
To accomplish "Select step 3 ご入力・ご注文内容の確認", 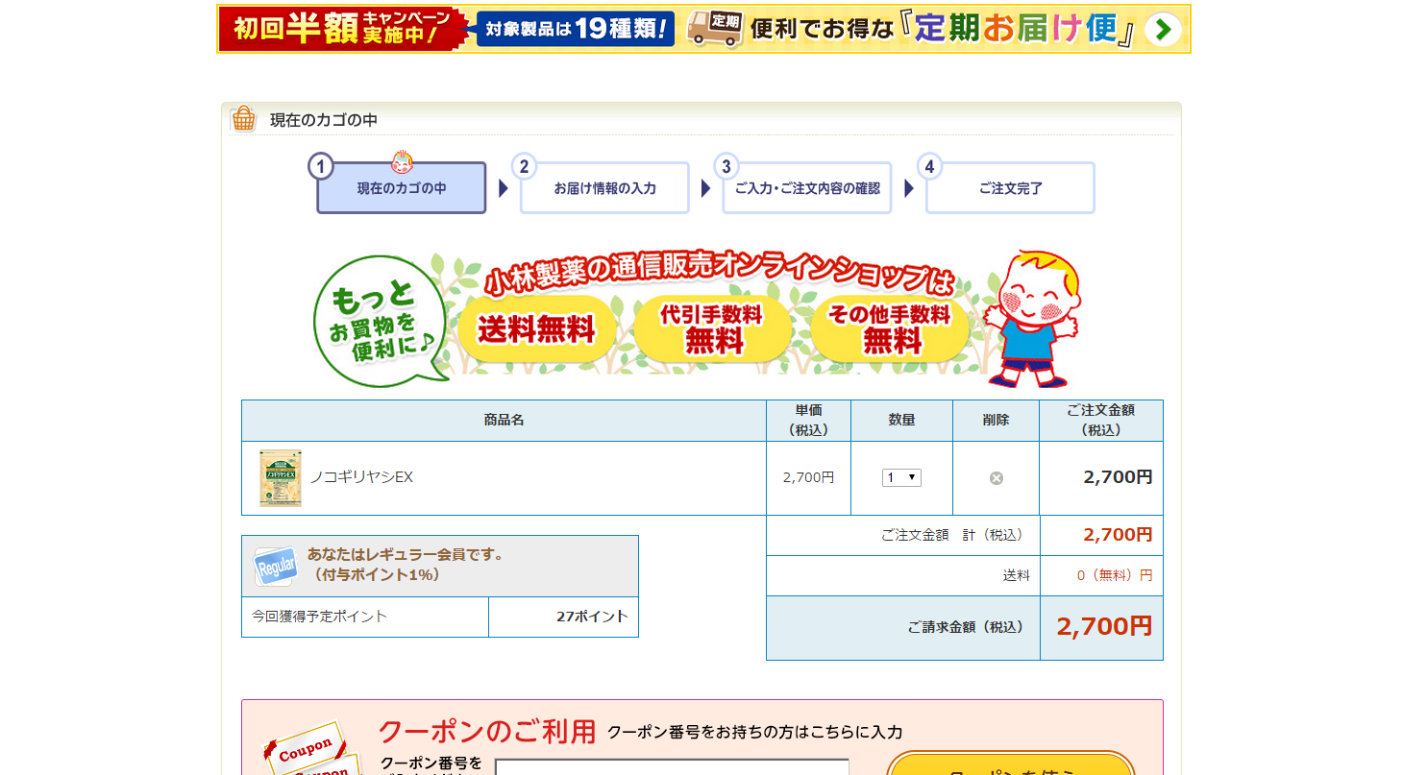I will point(807,187).
